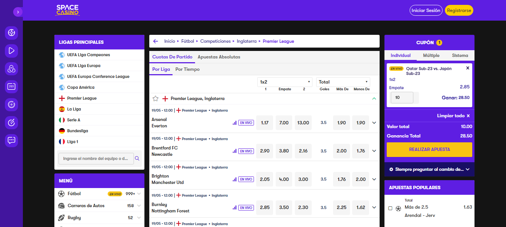Remove Qatar Sub-23 bet from coupon

(467, 68)
